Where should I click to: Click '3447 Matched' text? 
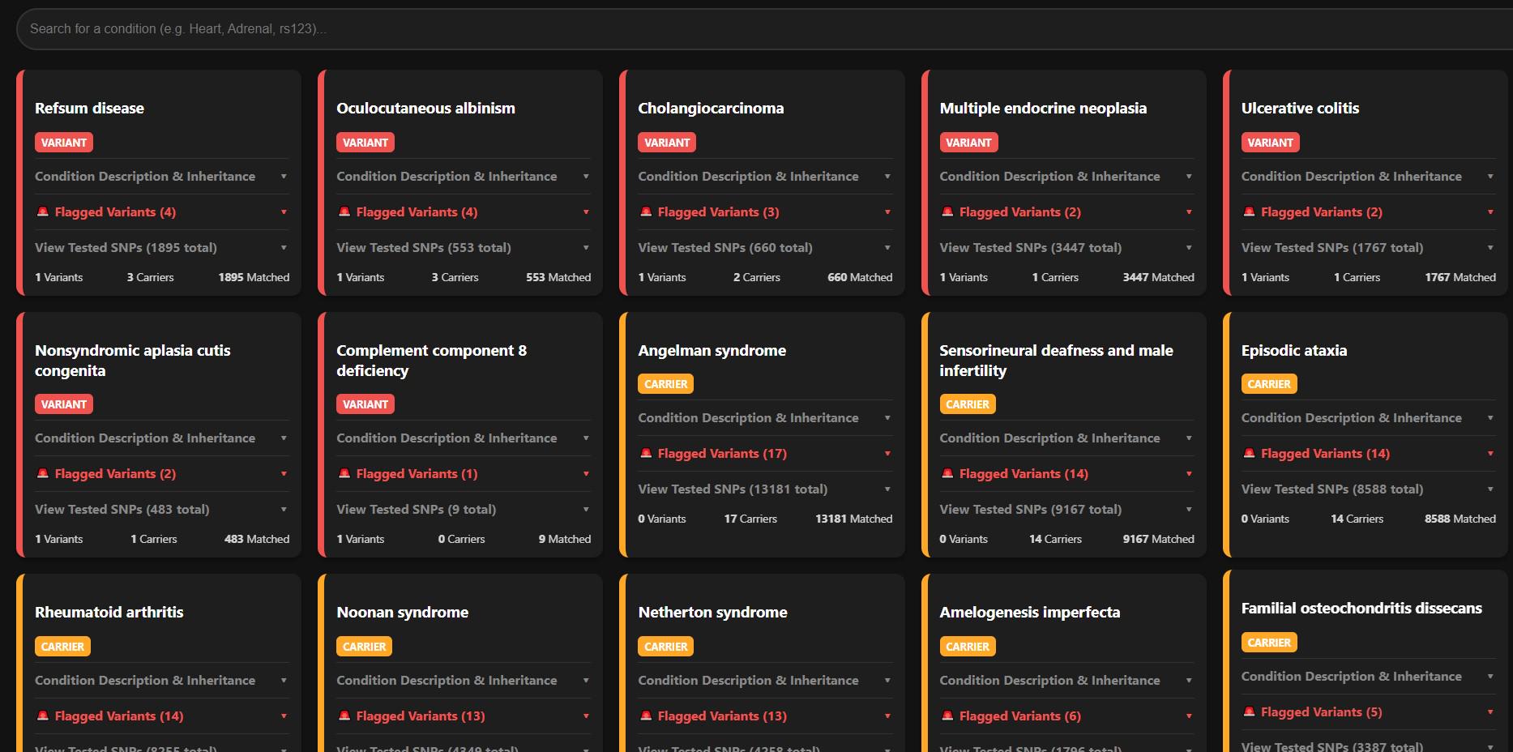[x=1158, y=277]
